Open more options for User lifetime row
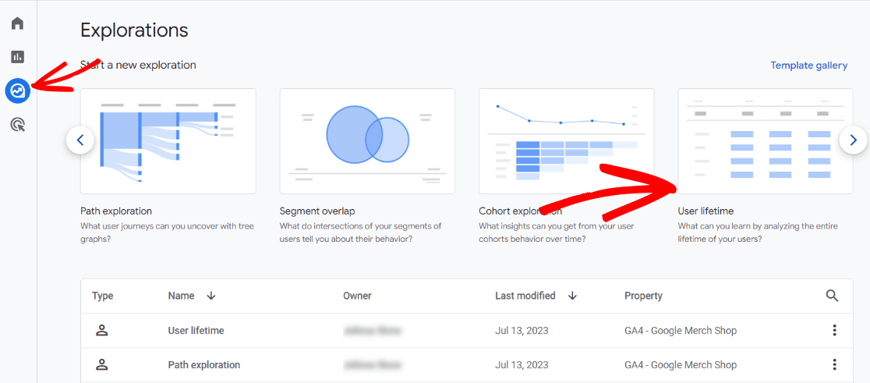Screen dimensions: 870x383 click(834, 331)
